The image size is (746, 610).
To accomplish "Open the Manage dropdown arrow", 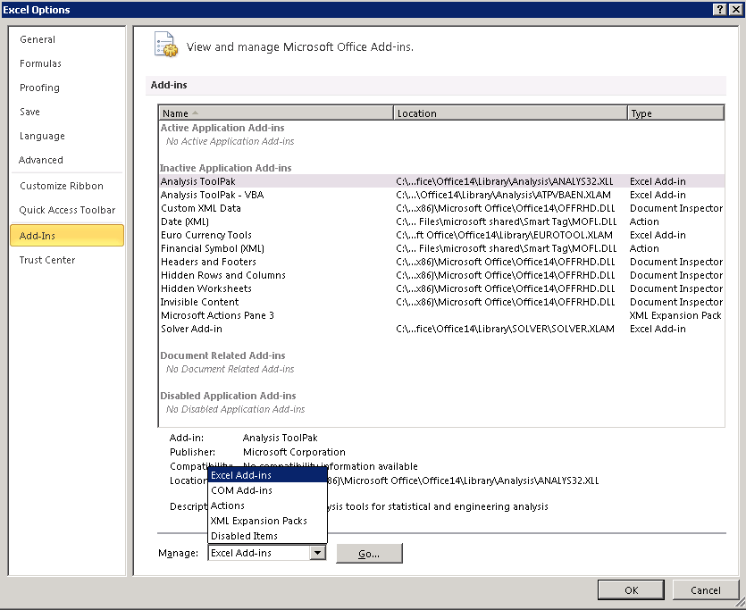I will click(x=317, y=553).
